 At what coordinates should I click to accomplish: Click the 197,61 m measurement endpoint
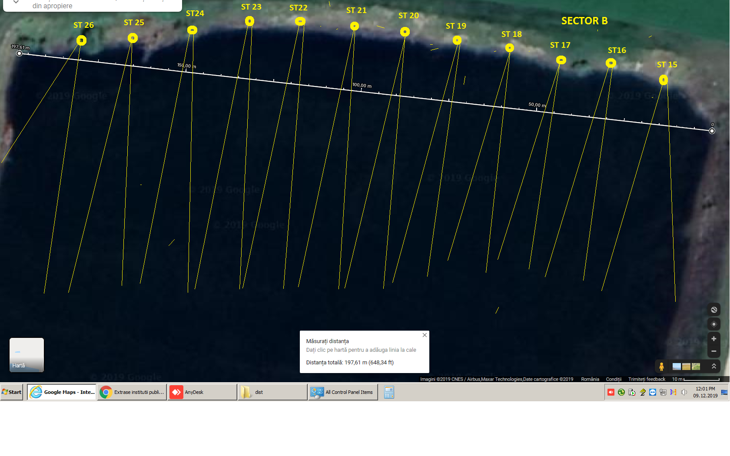click(x=19, y=53)
